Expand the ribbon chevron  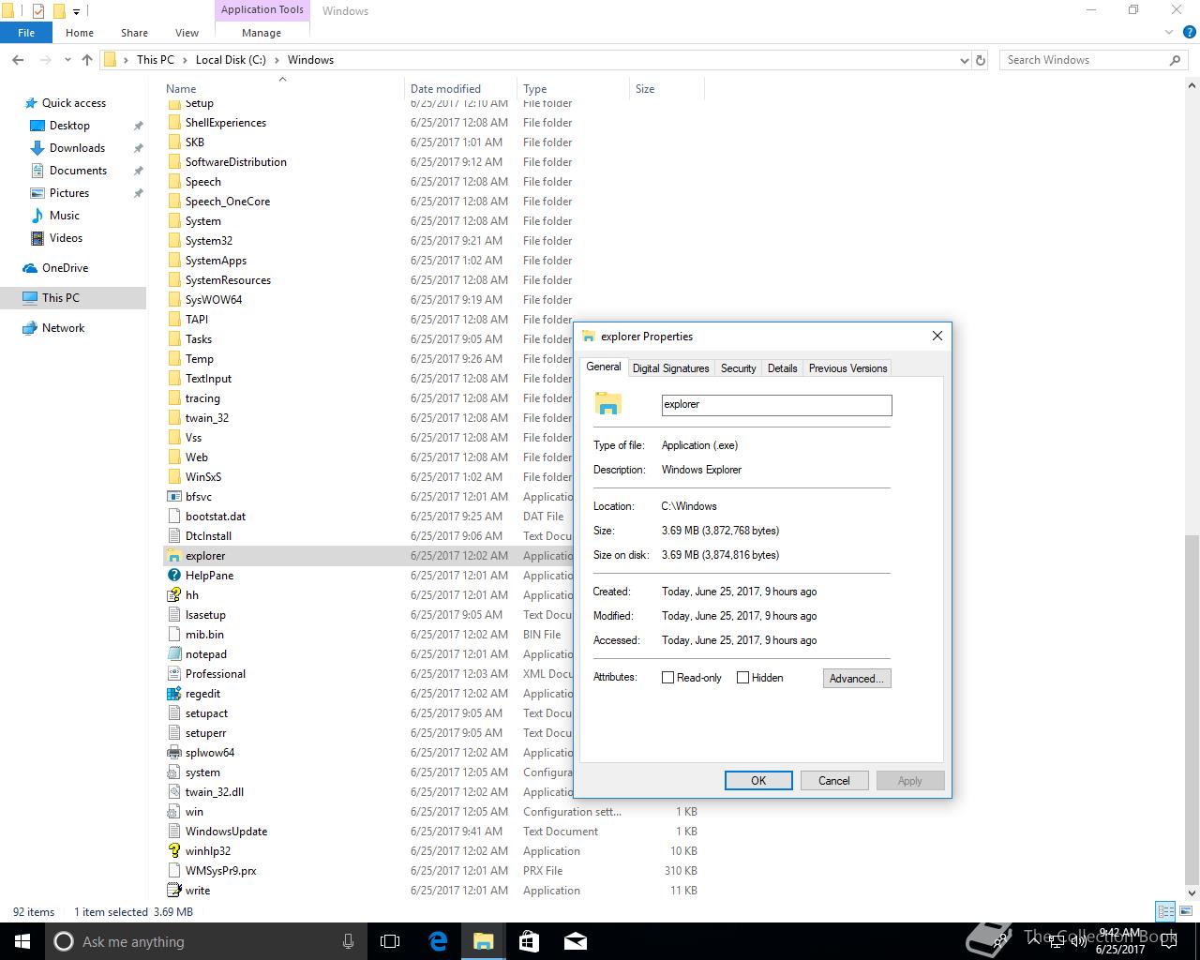pyautogui.click(x=1169, y=33)
